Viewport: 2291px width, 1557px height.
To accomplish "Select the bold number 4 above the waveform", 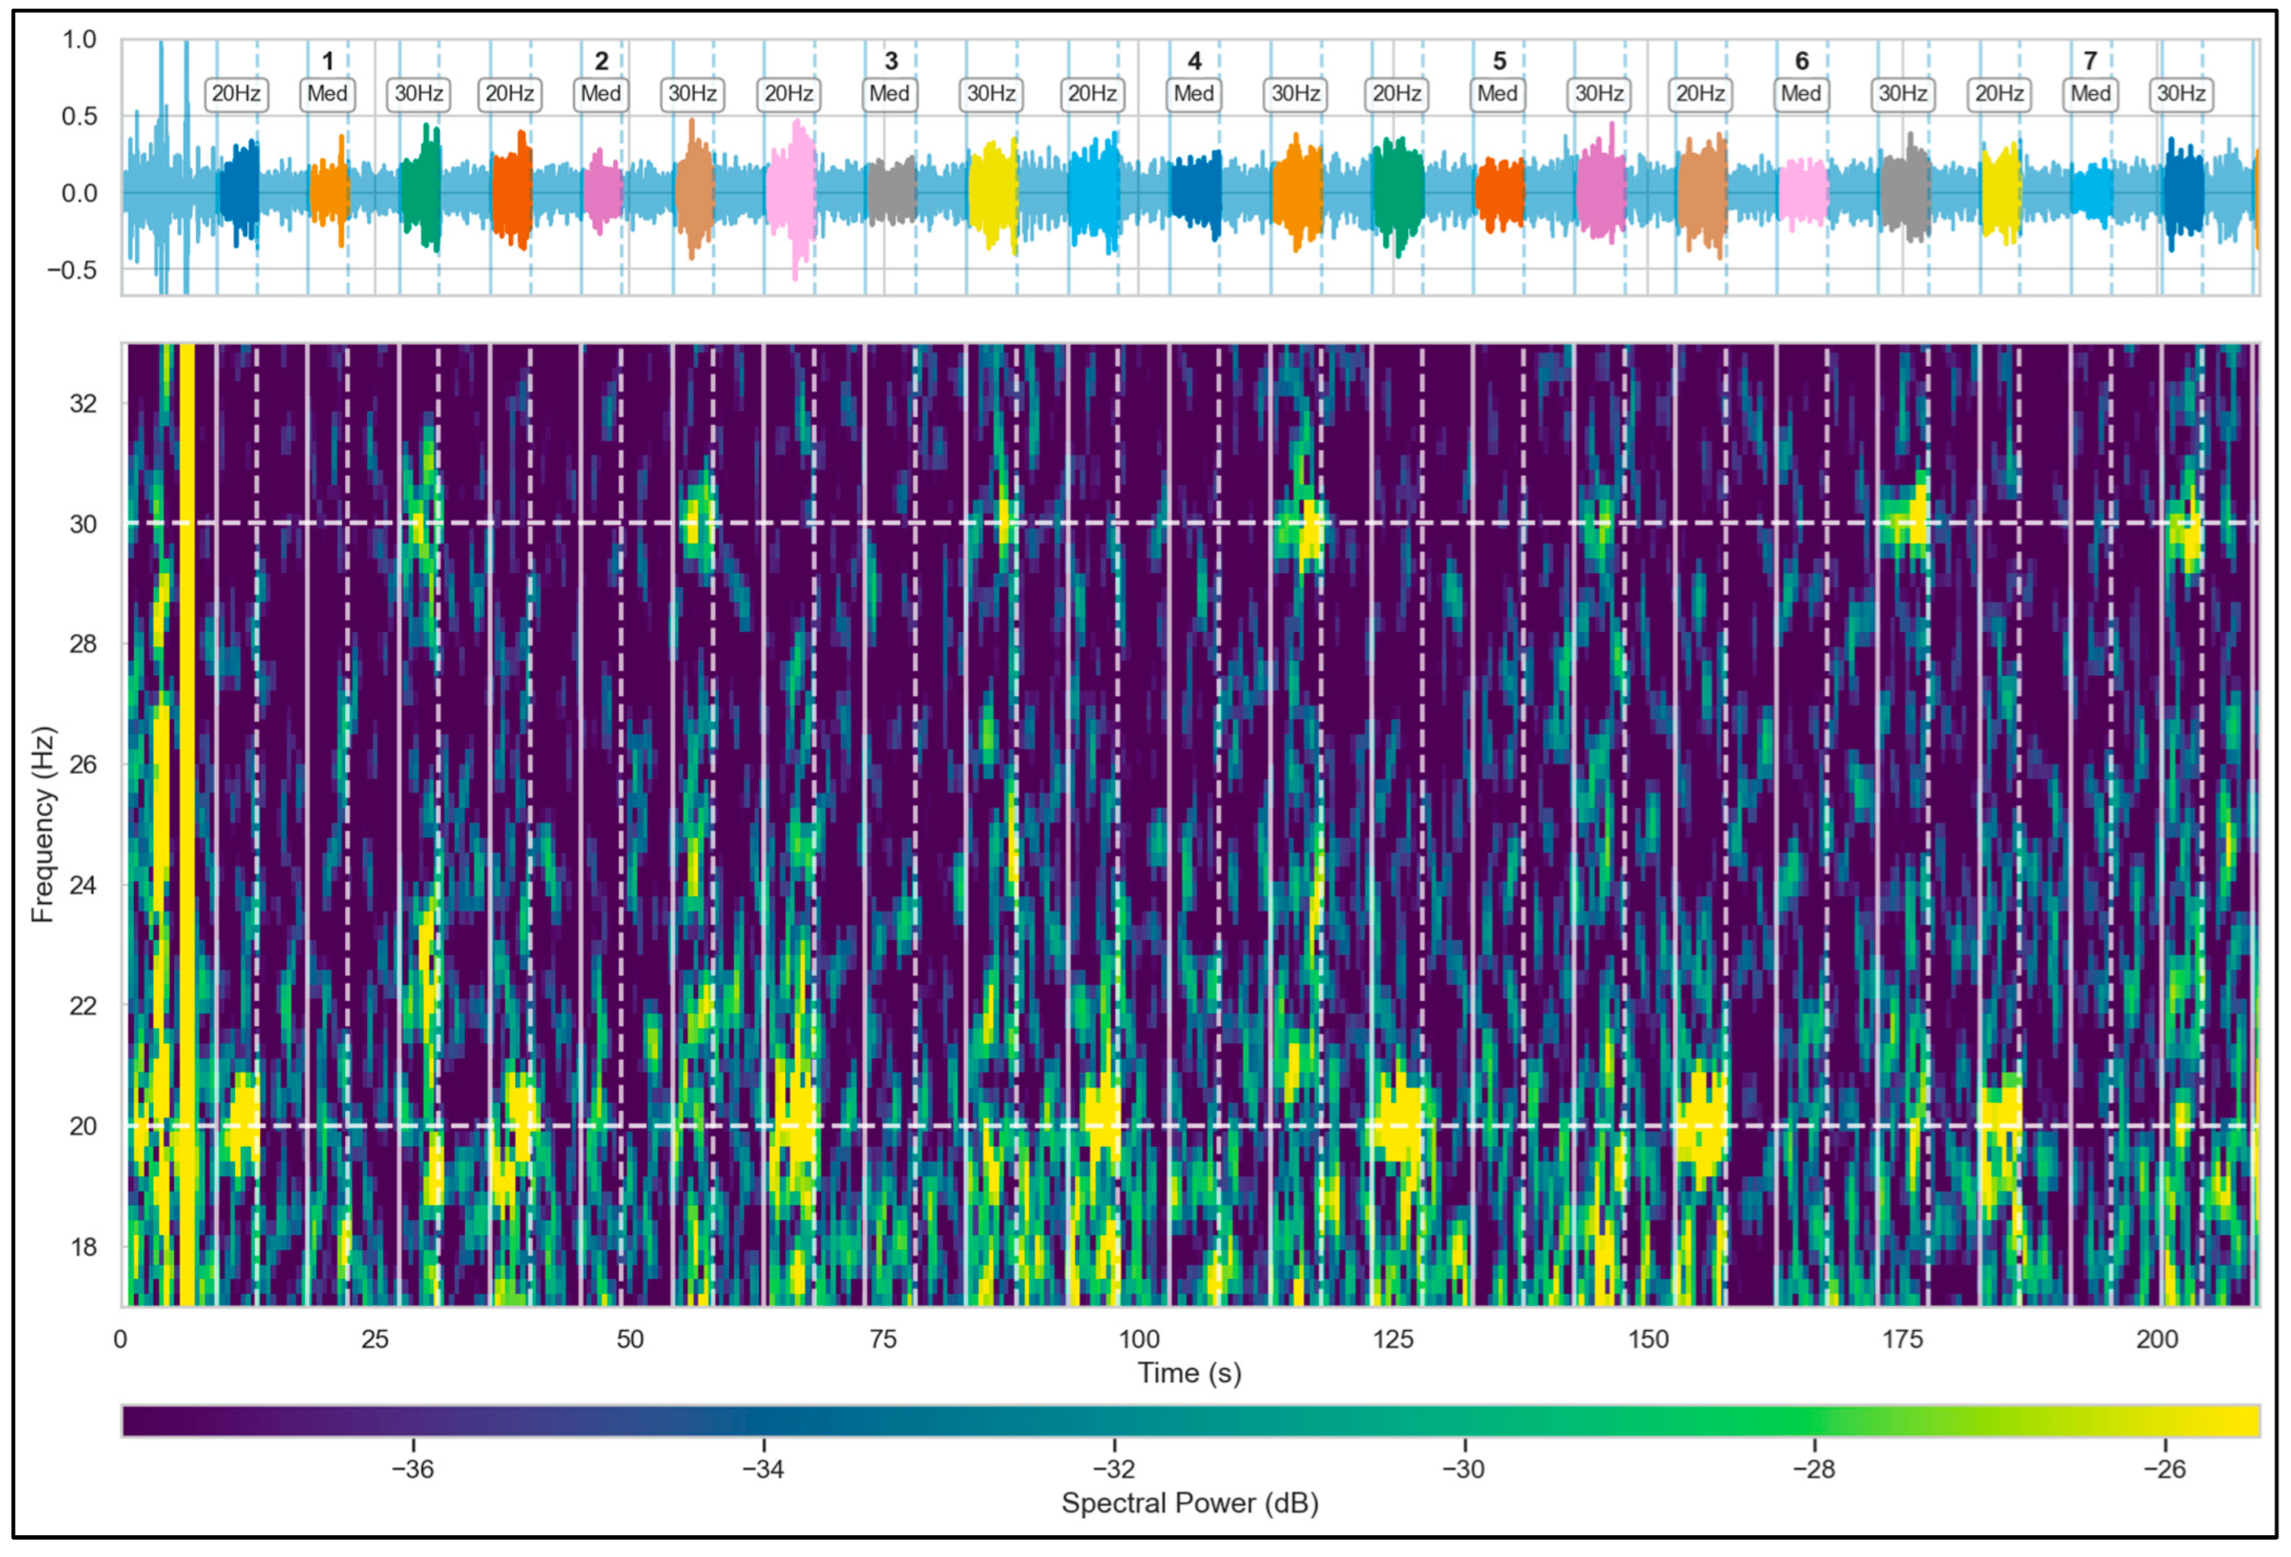I will (x=1194, y=61).
